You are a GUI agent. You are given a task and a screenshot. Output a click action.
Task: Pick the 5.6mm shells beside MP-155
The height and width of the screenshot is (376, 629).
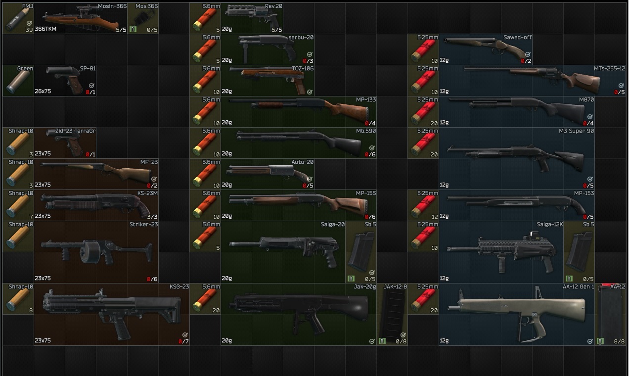click(205, 205)
